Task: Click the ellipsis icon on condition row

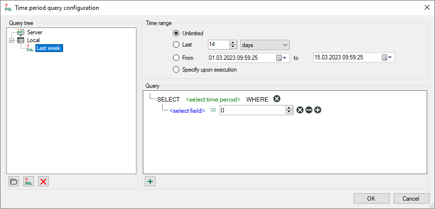Action: (308, 110)
